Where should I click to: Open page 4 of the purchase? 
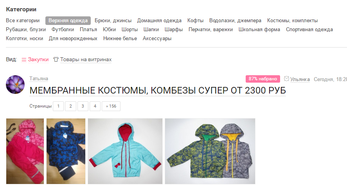pos(95,106)
